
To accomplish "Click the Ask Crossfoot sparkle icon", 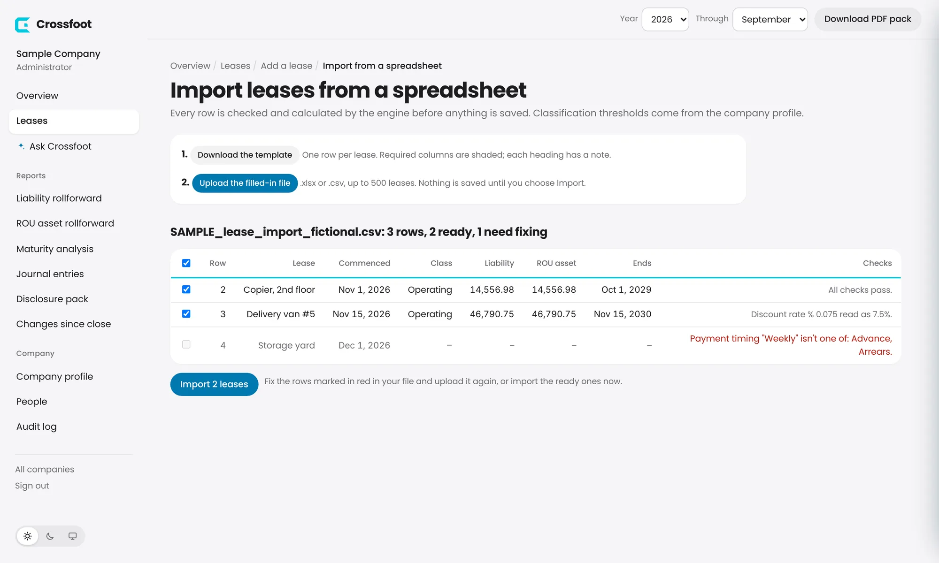I will click(x=21, y=146).
